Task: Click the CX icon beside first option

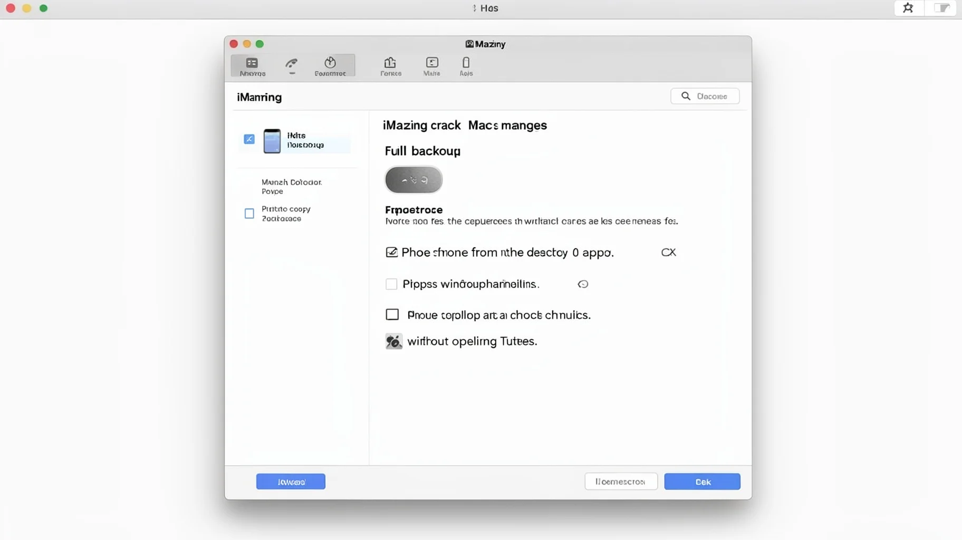Action: tap(668, 252)
